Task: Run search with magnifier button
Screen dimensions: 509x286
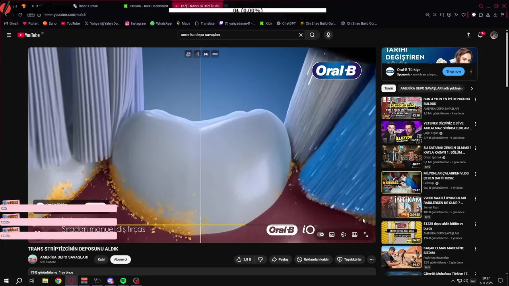Action: coord(313,35)
